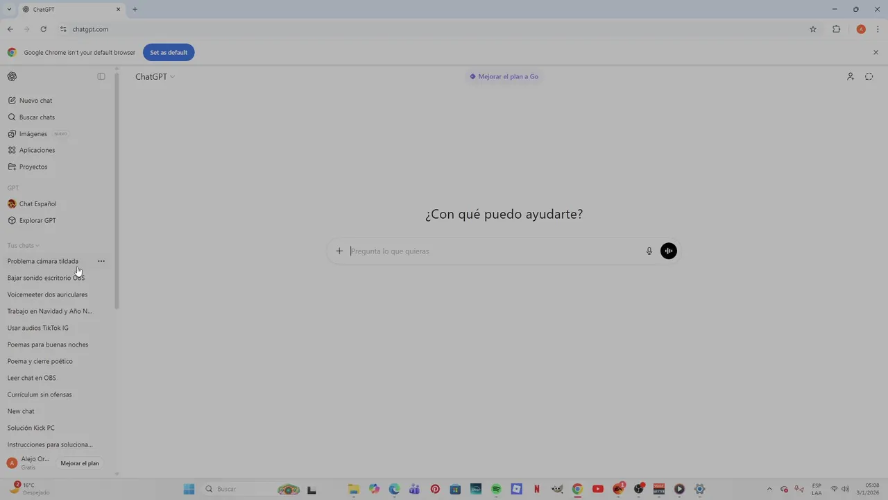Open the weather widget showing 16°C
The width and height of the screenshot is (888, 500).
[31, 489]
